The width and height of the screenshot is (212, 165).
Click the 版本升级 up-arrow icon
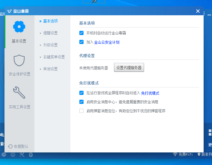pyautogui.click(x=199, y=154)
